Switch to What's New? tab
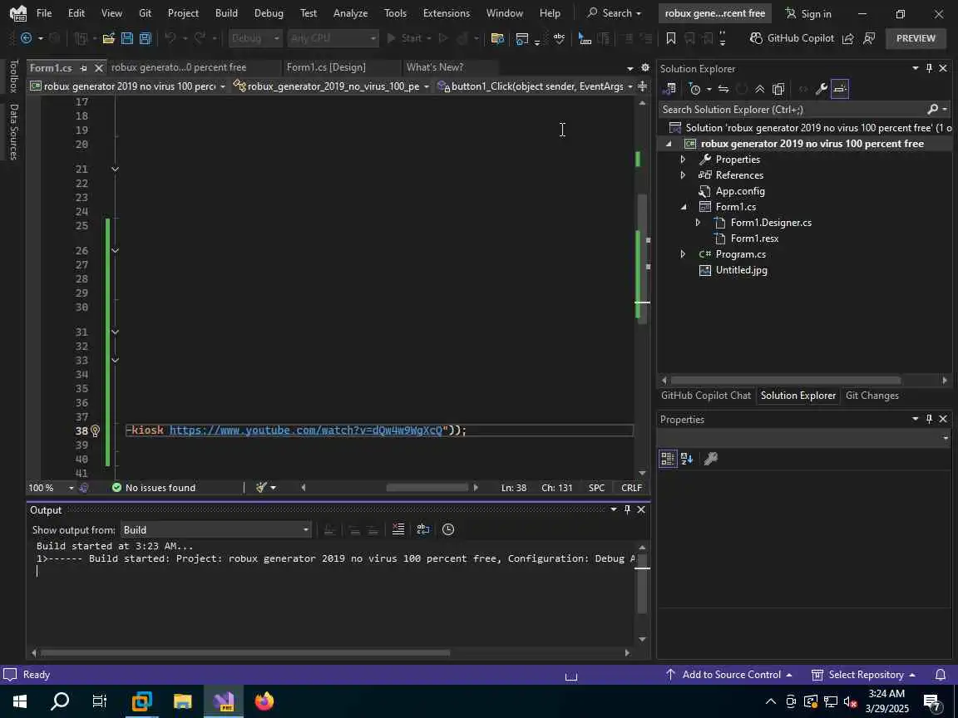This screenshot has width=958, height=718. click(x=434, y=67)
